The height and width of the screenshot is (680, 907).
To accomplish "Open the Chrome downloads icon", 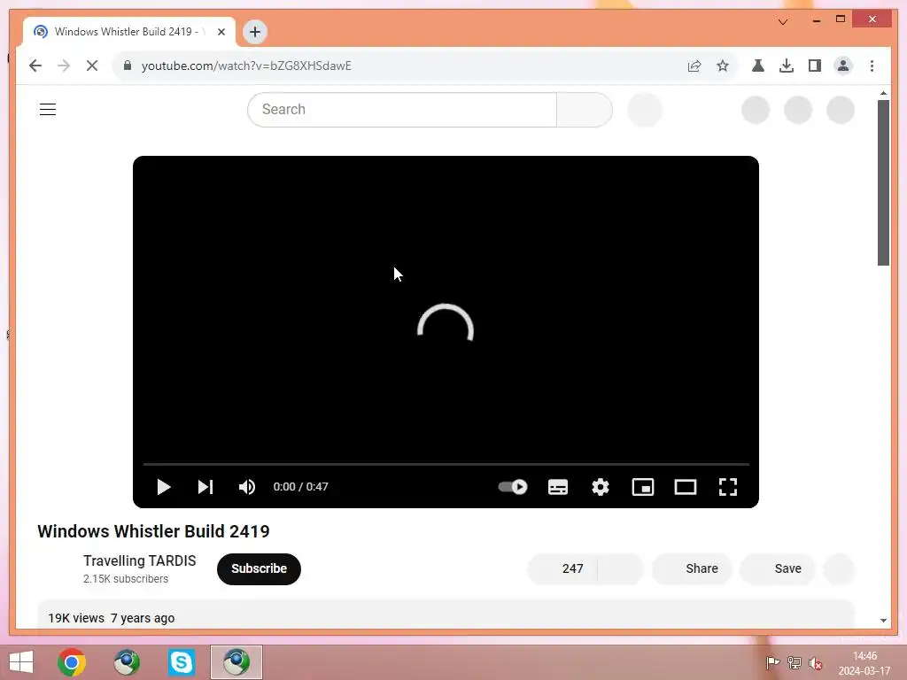I will (787, 66).
